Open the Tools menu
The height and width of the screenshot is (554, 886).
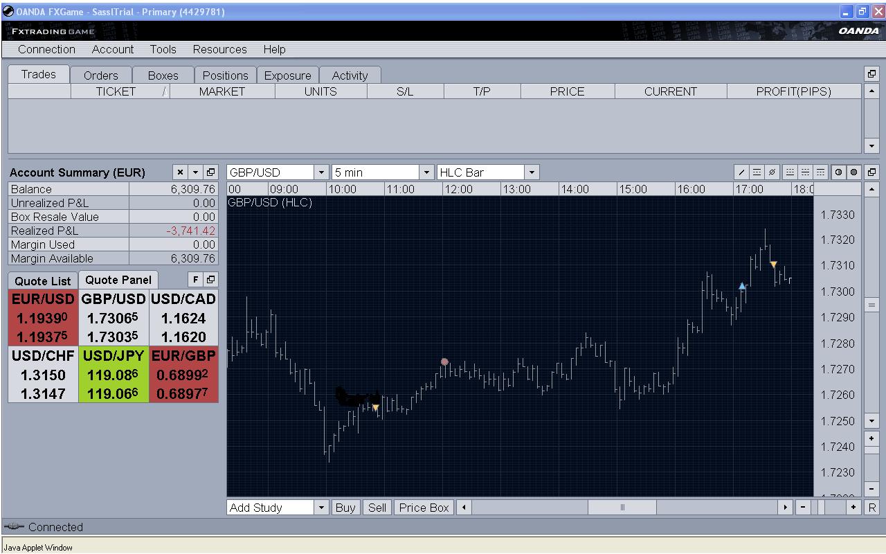tap(163, 49)
